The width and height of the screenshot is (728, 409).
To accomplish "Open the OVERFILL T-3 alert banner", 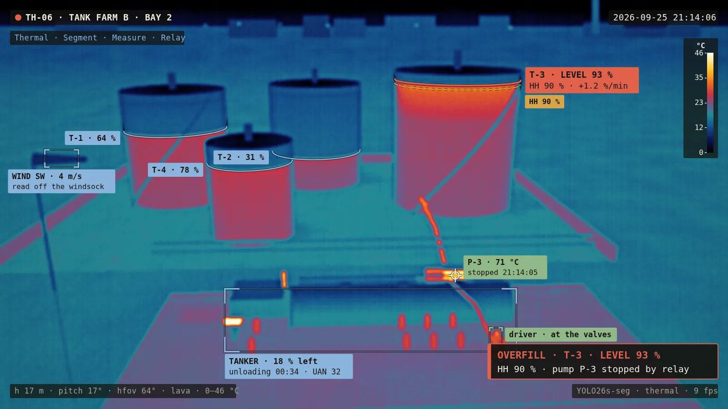I will tap(603, 362).
